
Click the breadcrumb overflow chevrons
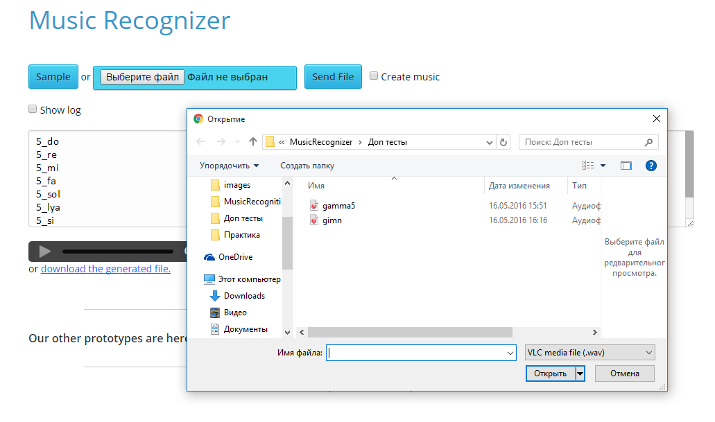[282, 142]
